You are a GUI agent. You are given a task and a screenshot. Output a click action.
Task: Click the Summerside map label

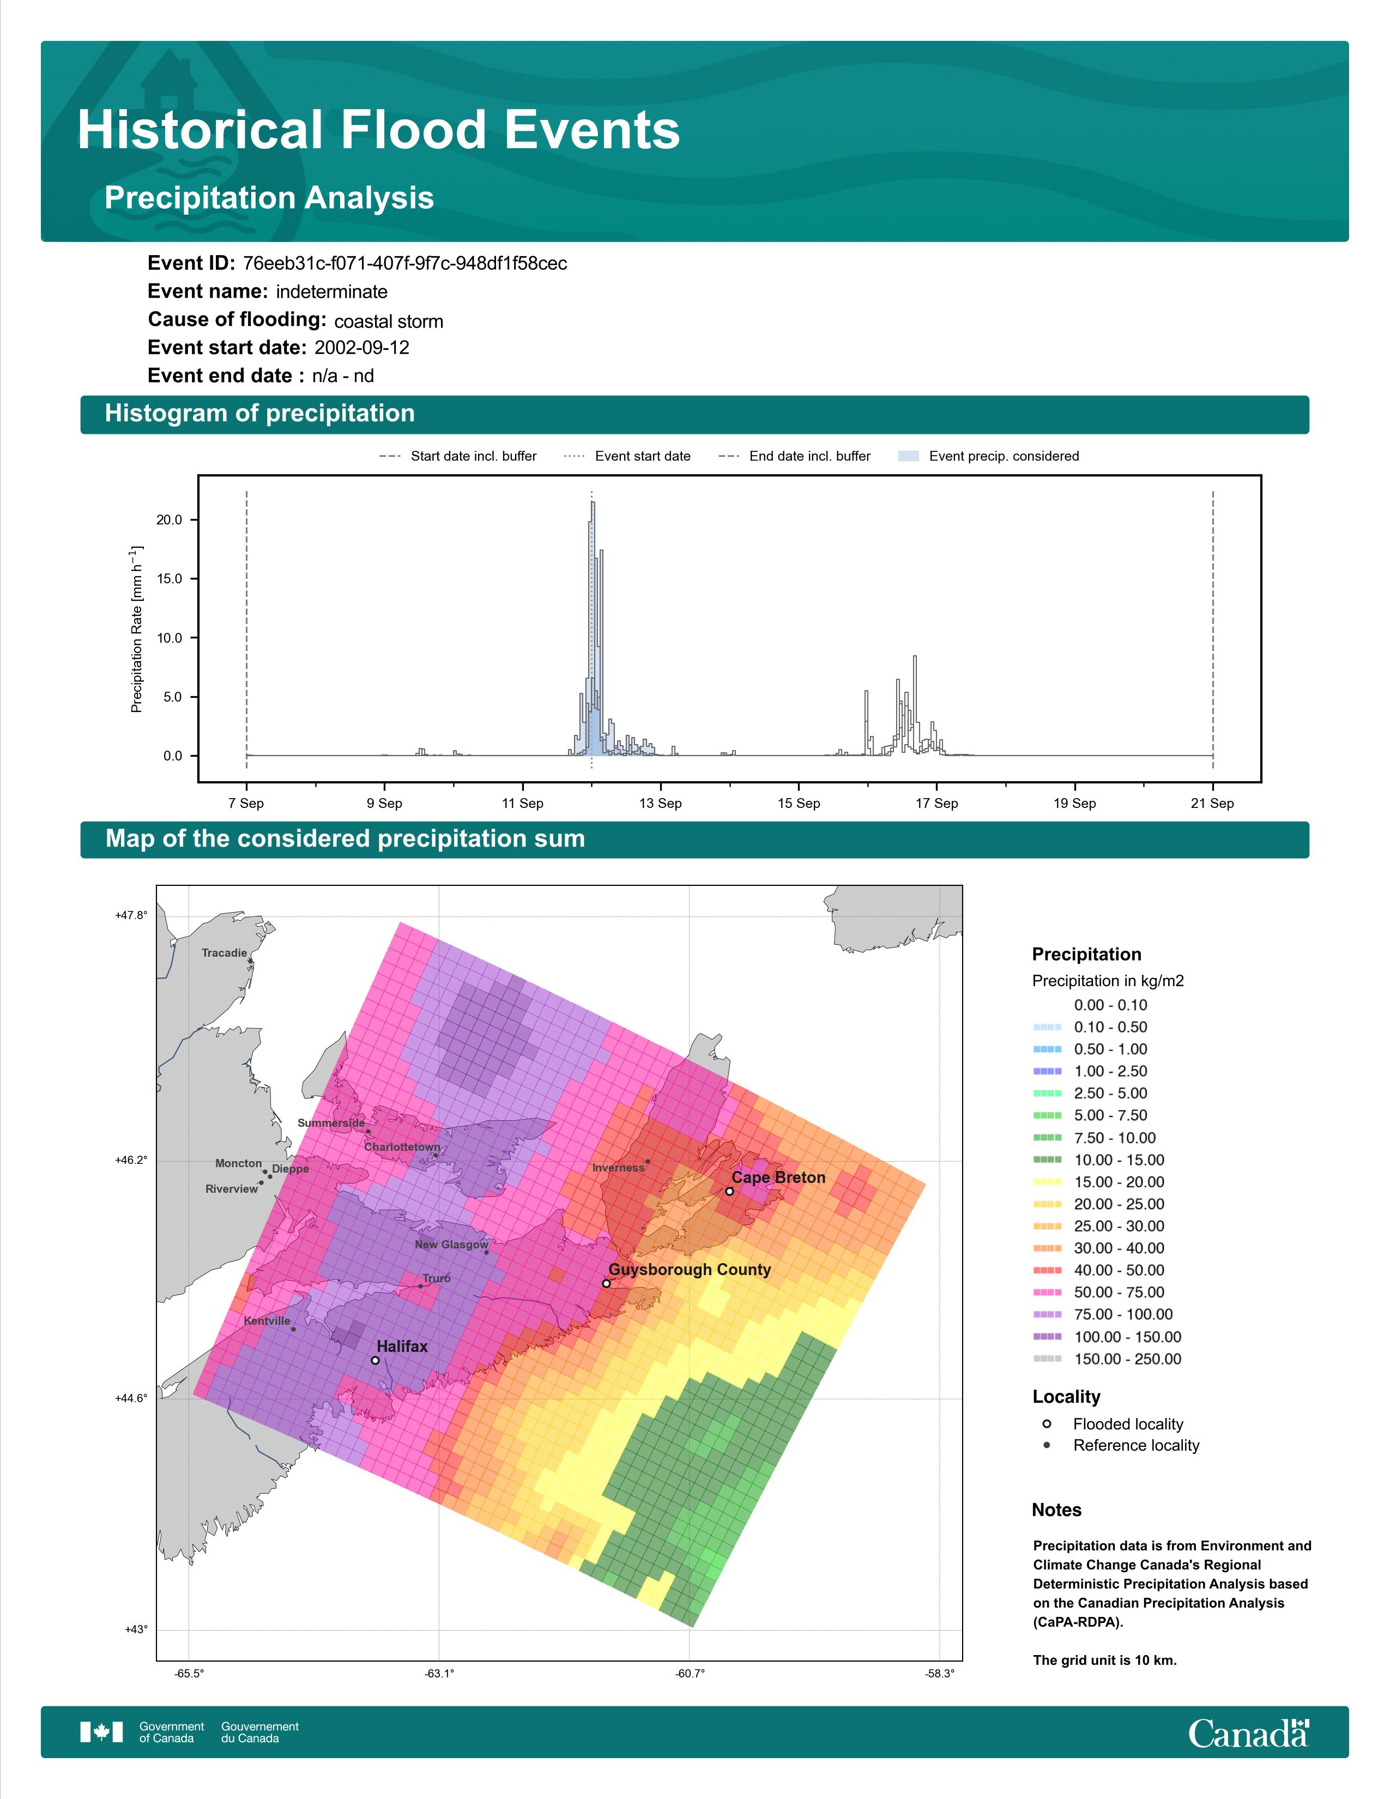[x=331, y=1124]
